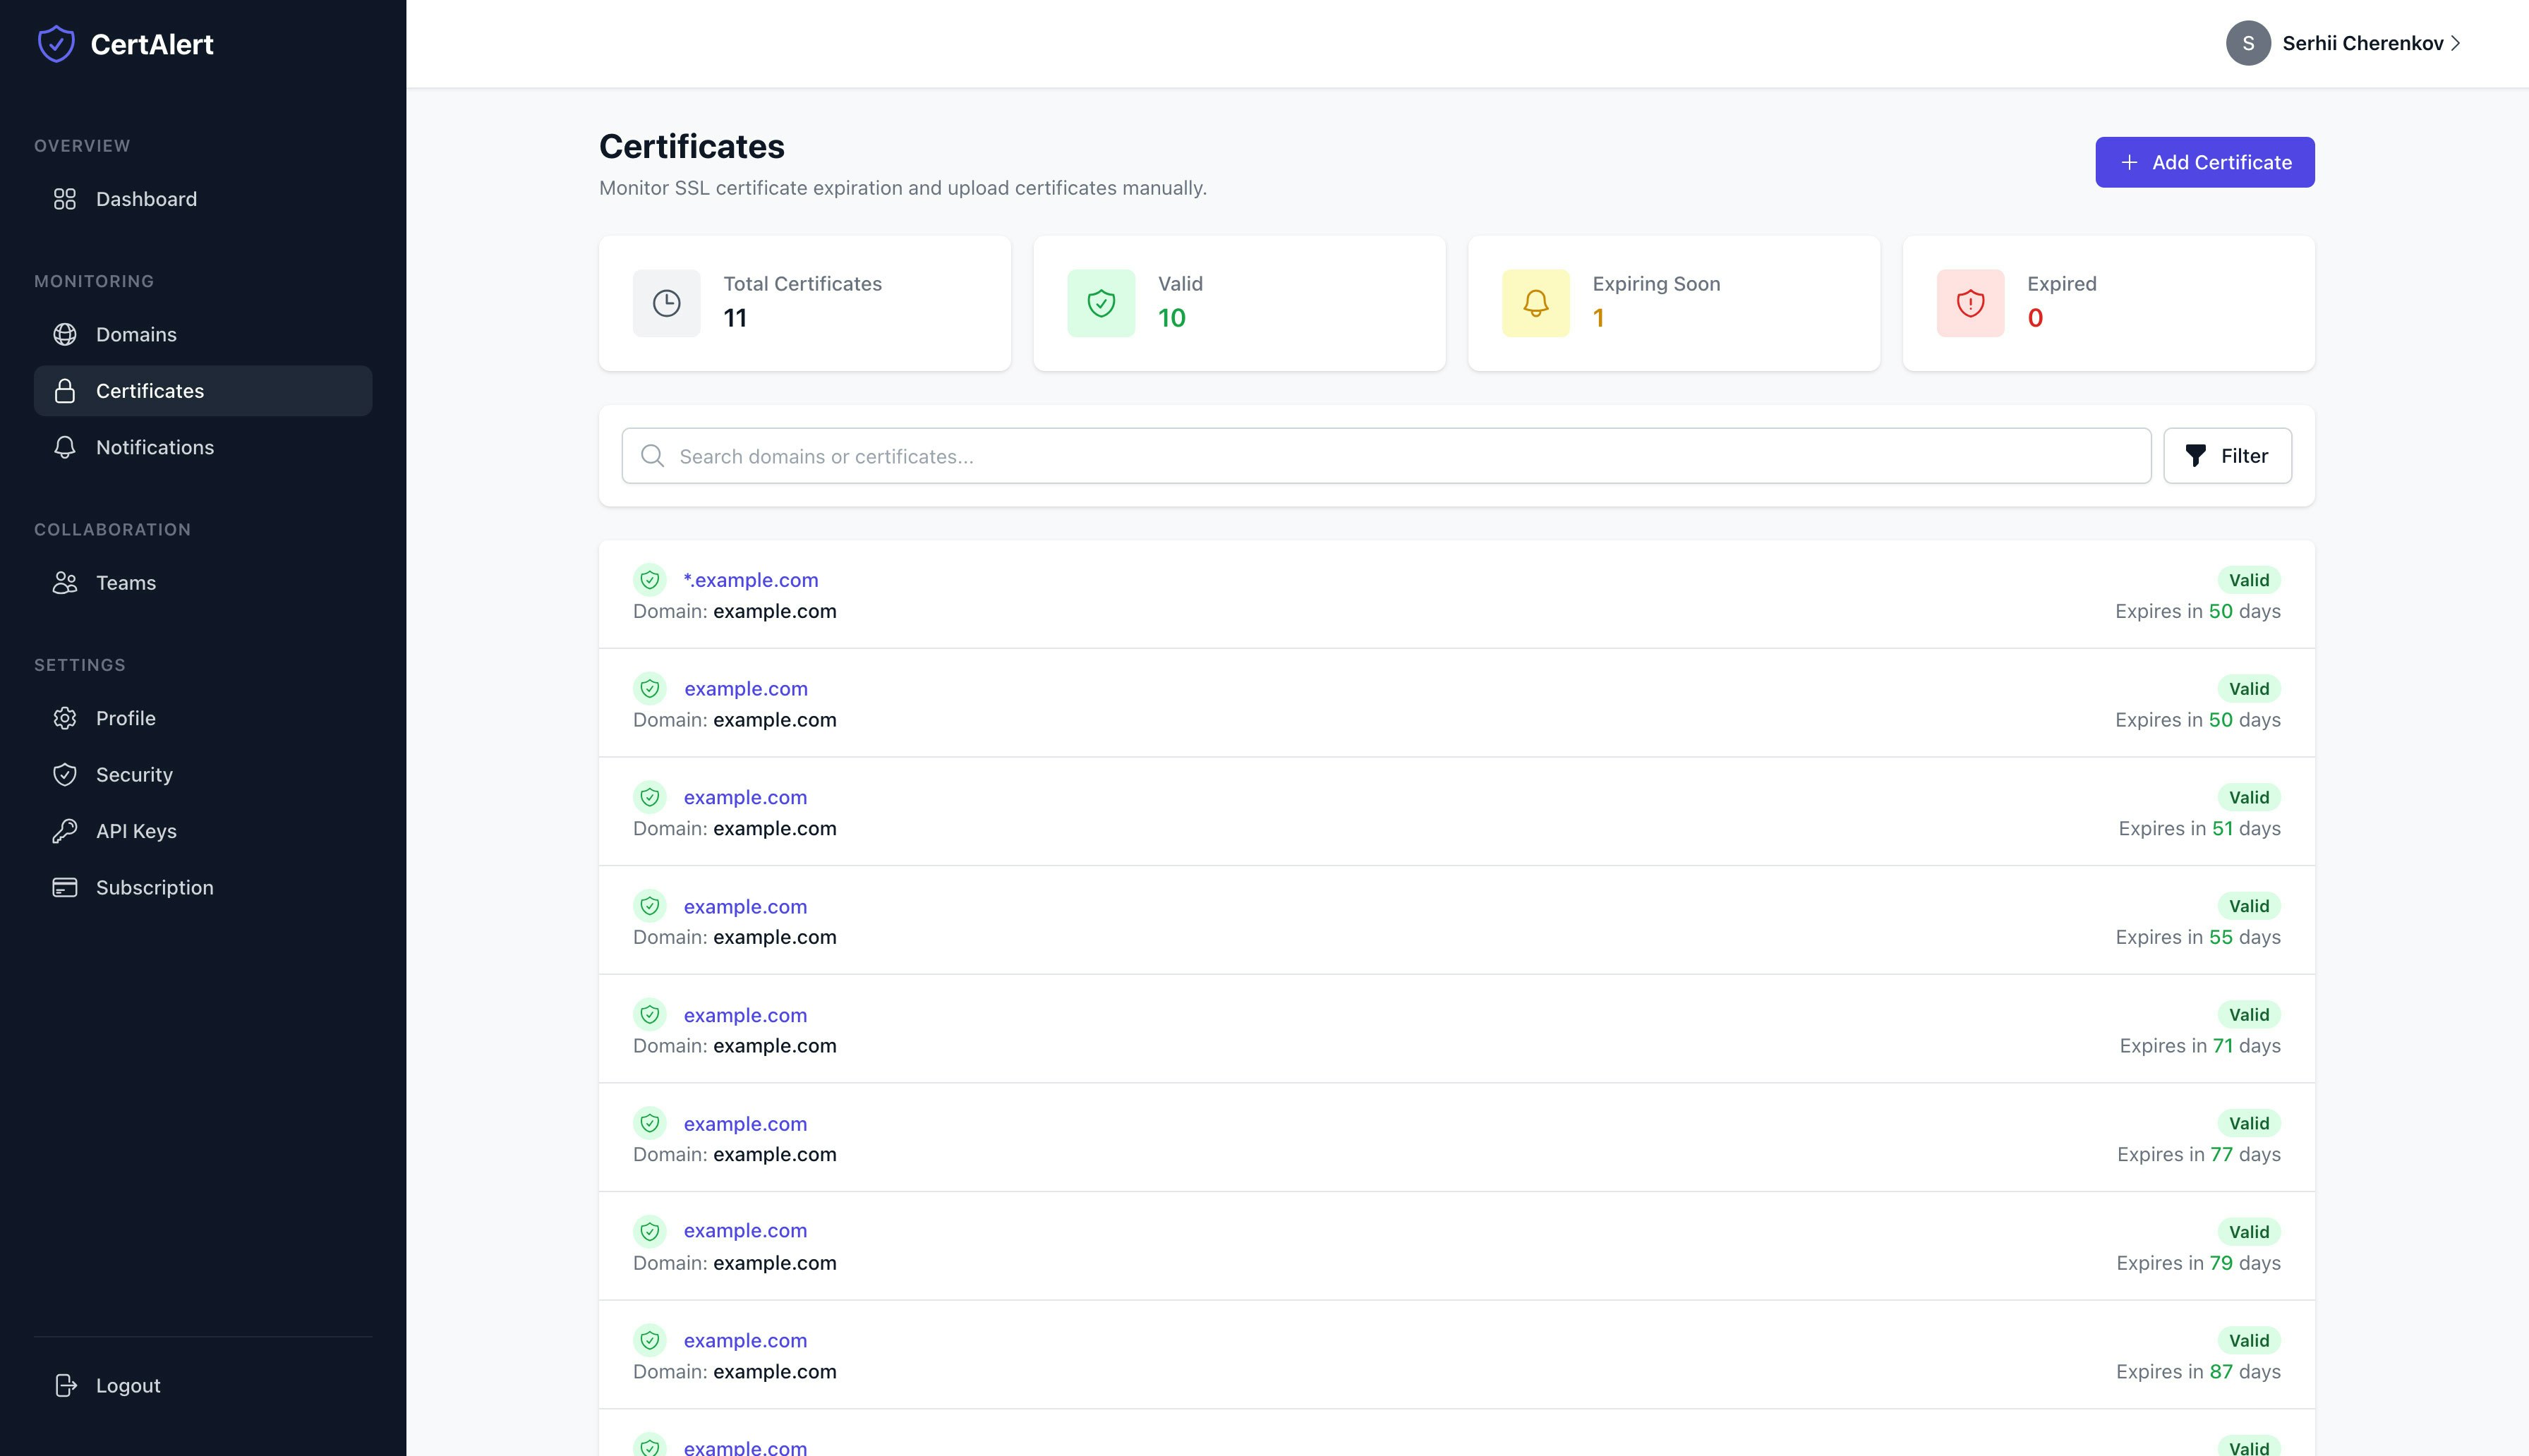This screenshot has width=2529, height=1456.
Task: Click the Teams people icon
Action: 65,583
